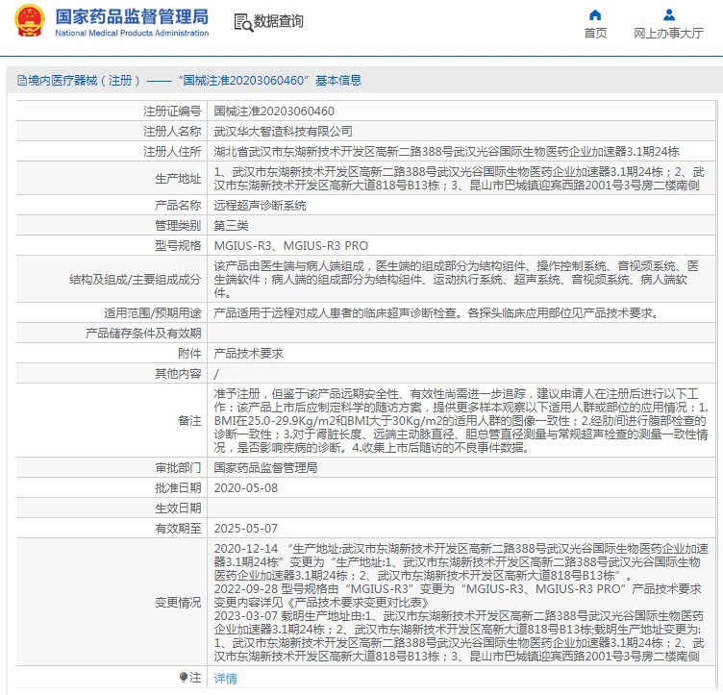
Task: Open the 首页 navigation label
Action: [595, 34]
